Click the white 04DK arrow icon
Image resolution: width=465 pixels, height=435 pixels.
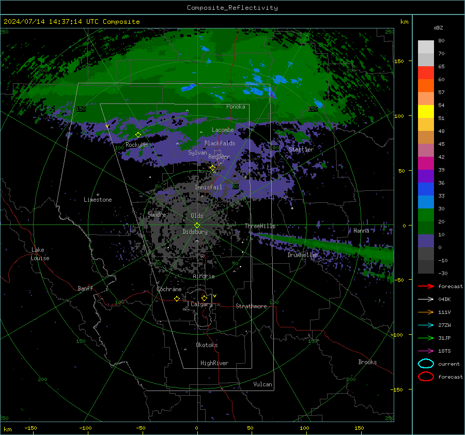[426, 299]
